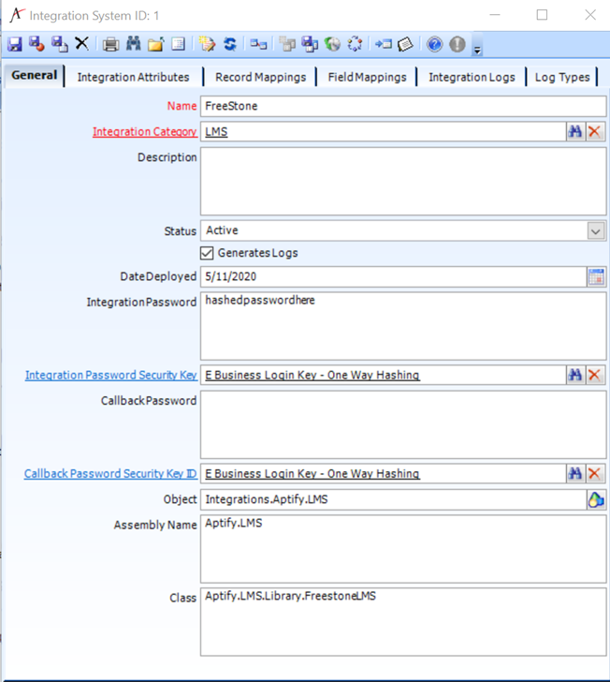Viewport: 610px width, 682px height.
Task: Click into the empty Description text area
Action: tap(403, 181)
